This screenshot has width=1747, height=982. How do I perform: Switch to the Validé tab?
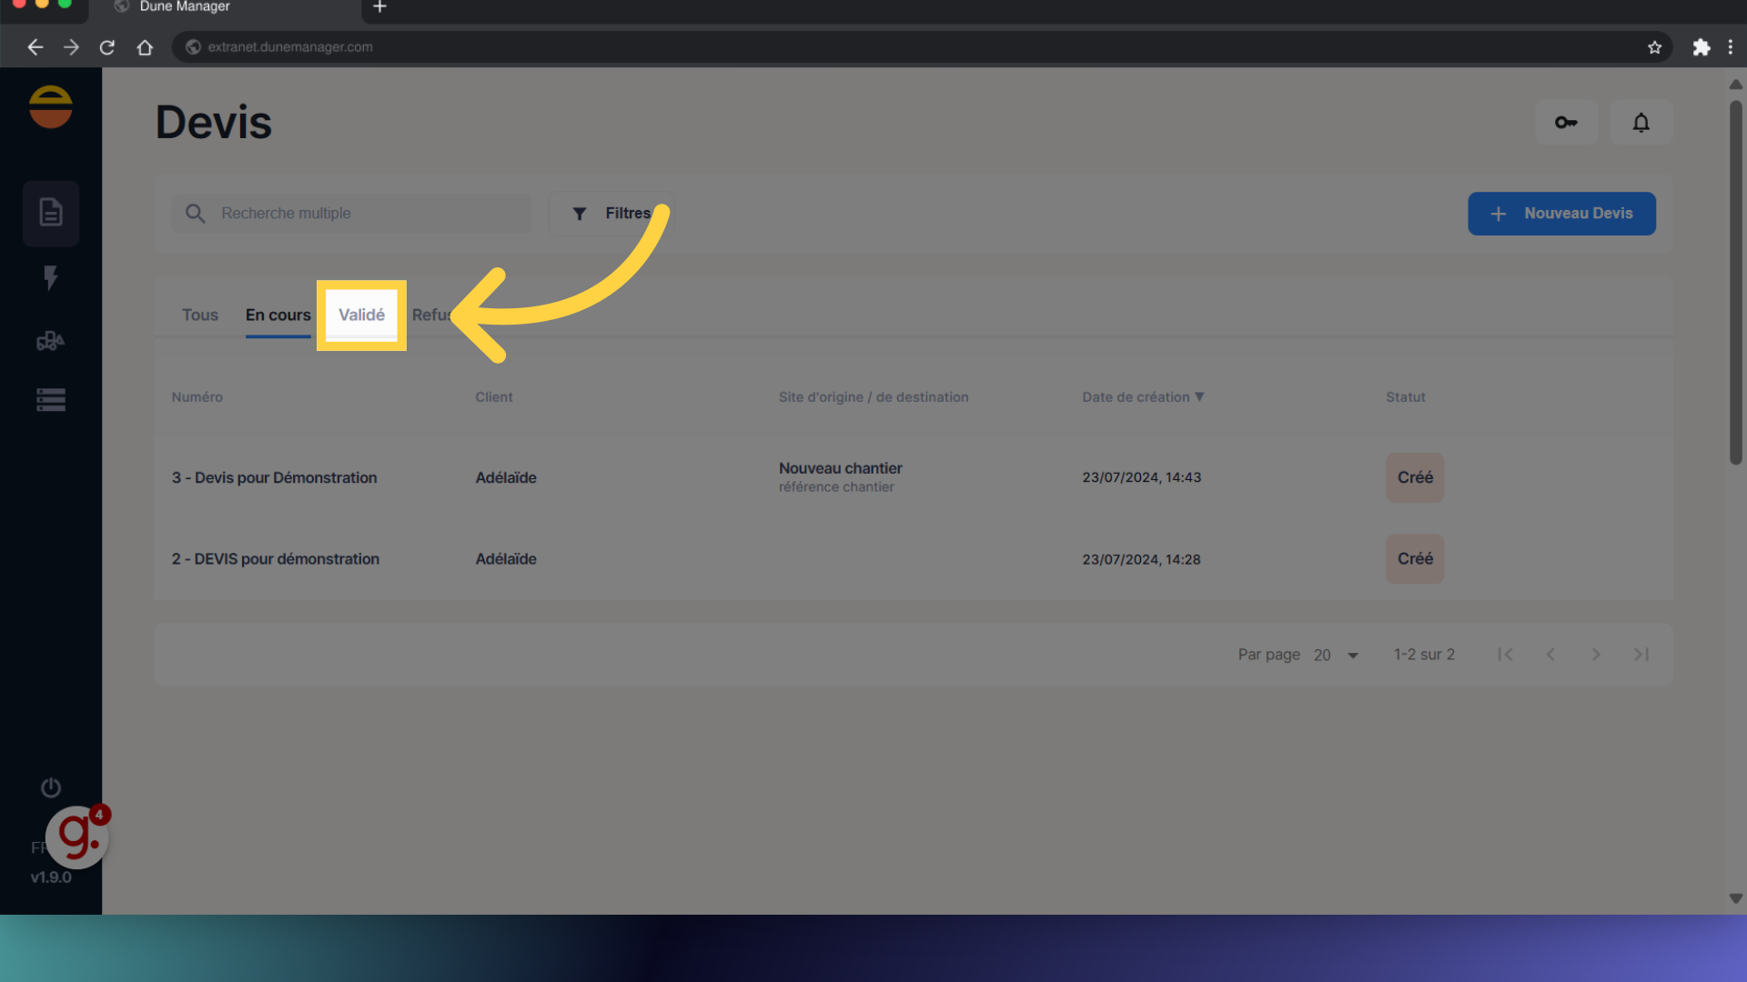(361, 315)
